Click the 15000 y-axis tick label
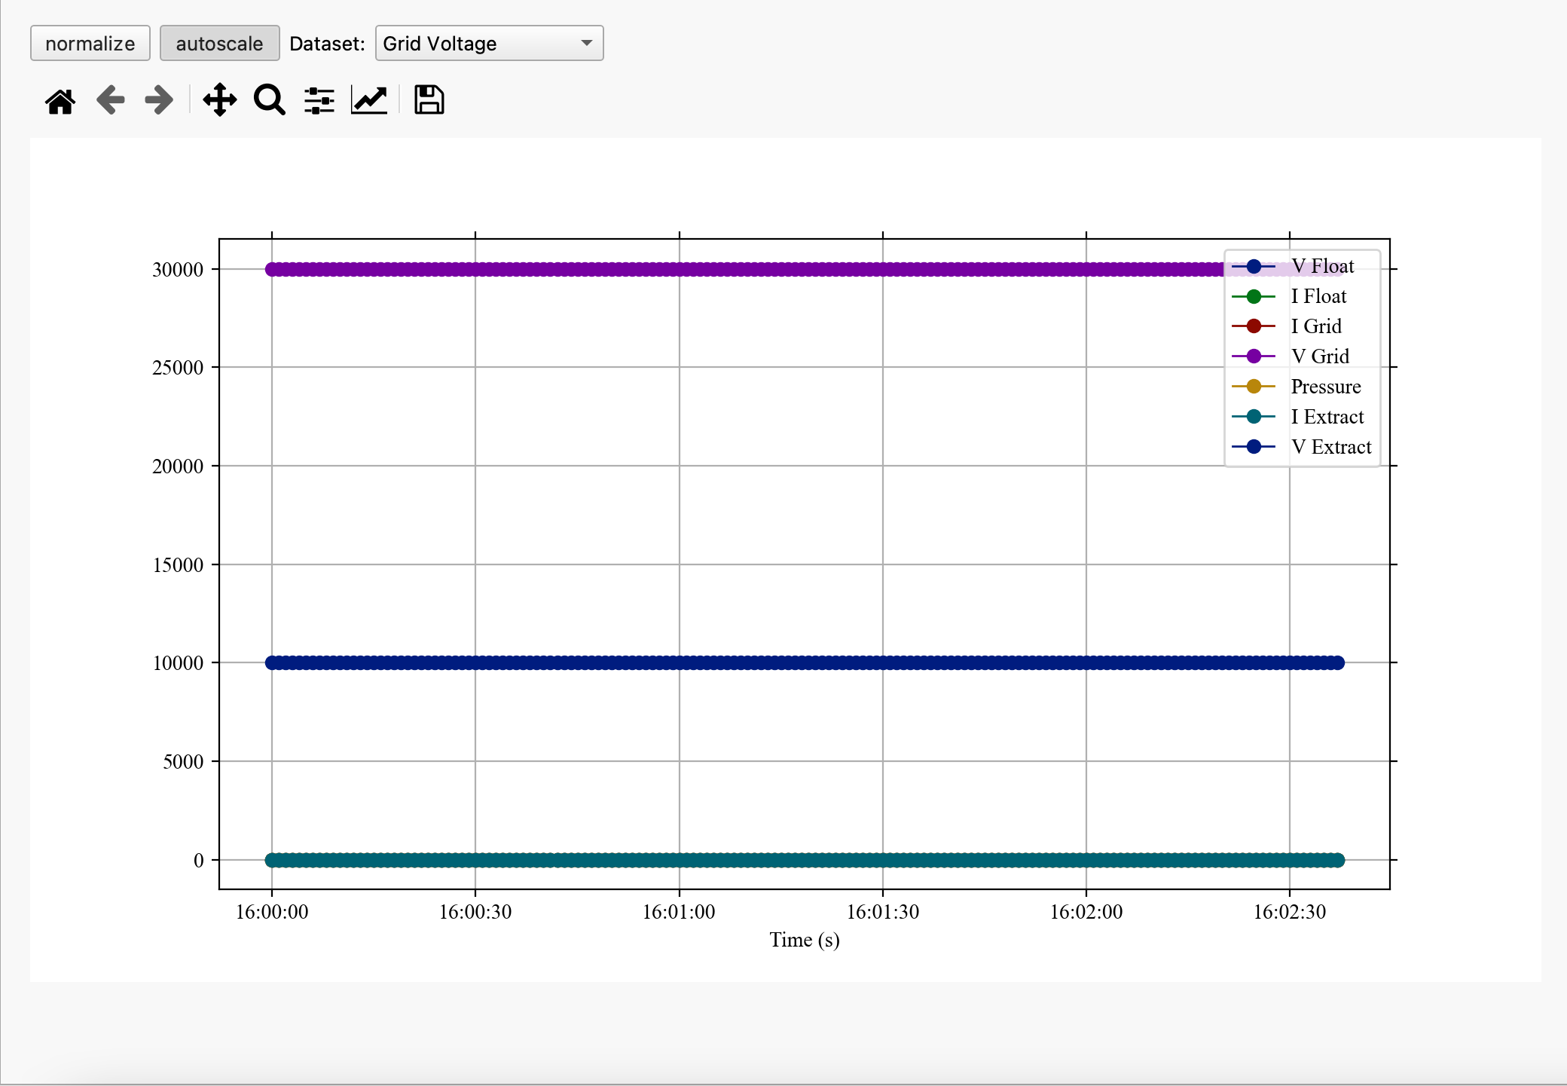1567x1086 pixels. (x=178, y=565)
